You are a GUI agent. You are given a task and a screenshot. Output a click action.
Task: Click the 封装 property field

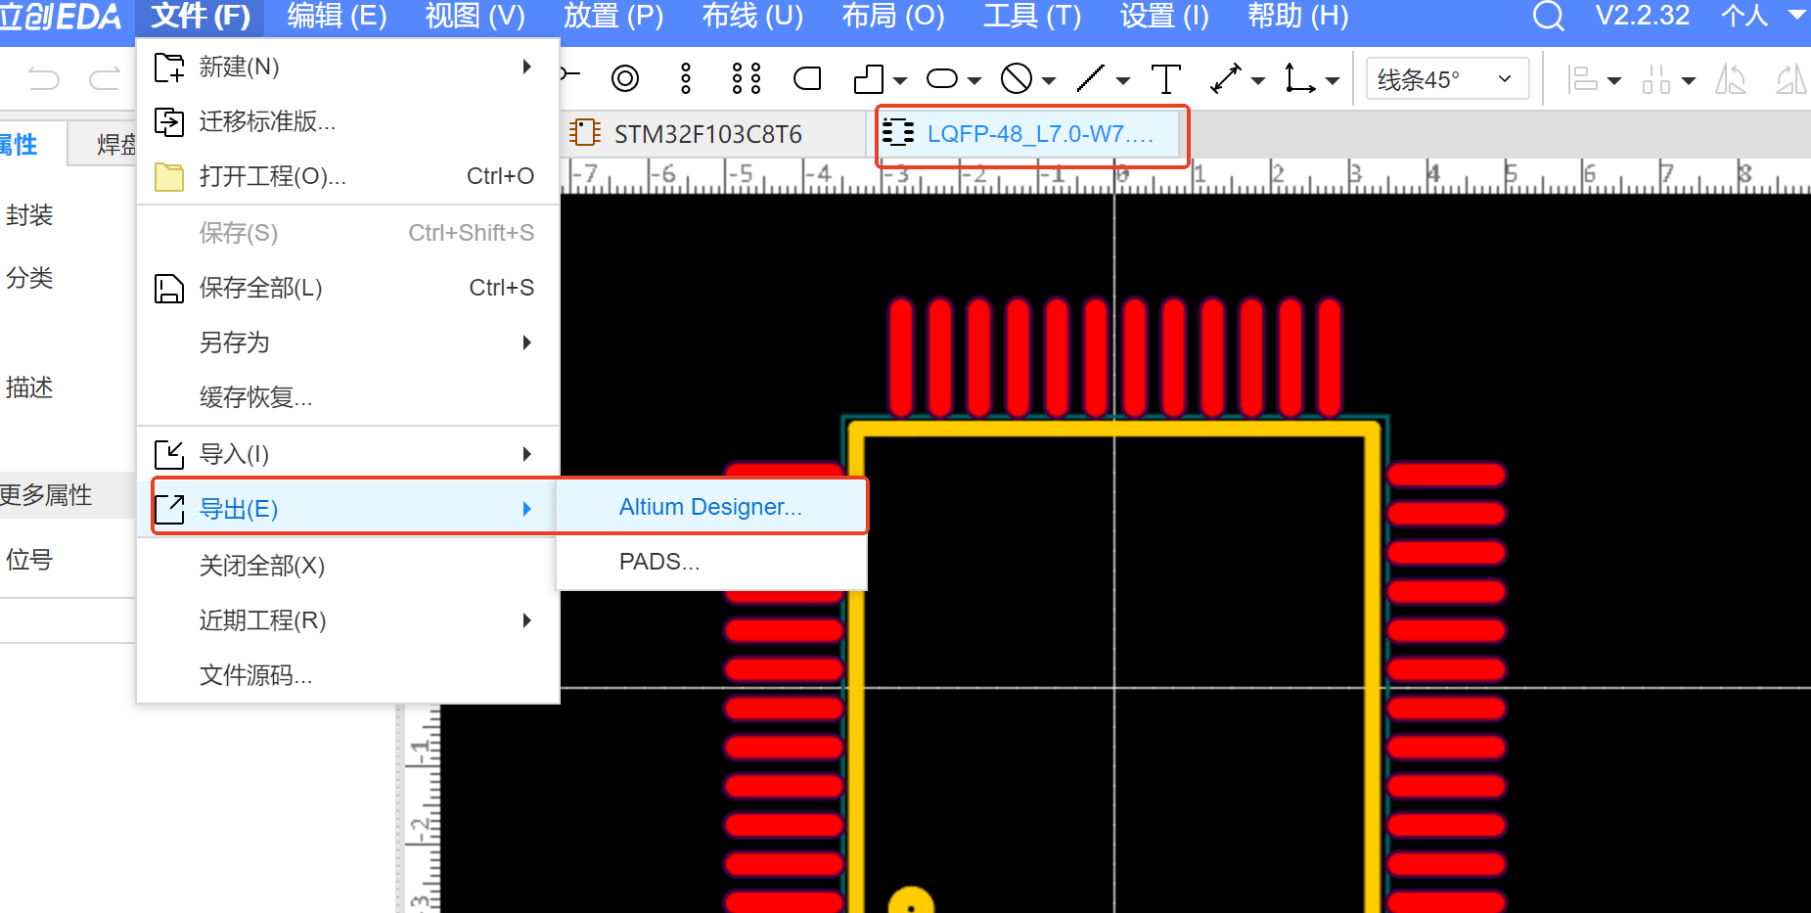coord(28,215)
